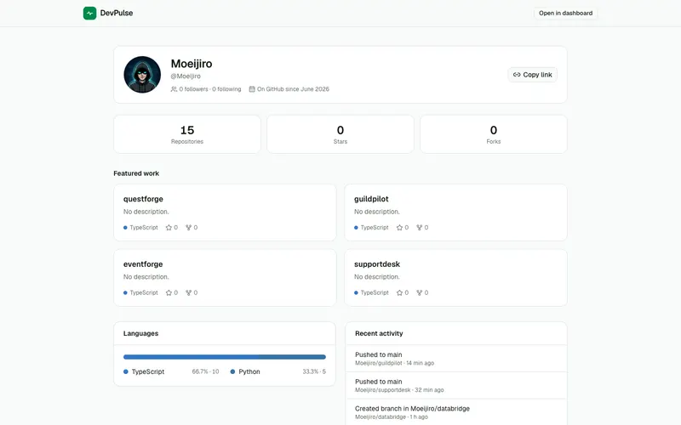
Task: Click questforge's TypeScript language dot
Action: tap(125, 227)
